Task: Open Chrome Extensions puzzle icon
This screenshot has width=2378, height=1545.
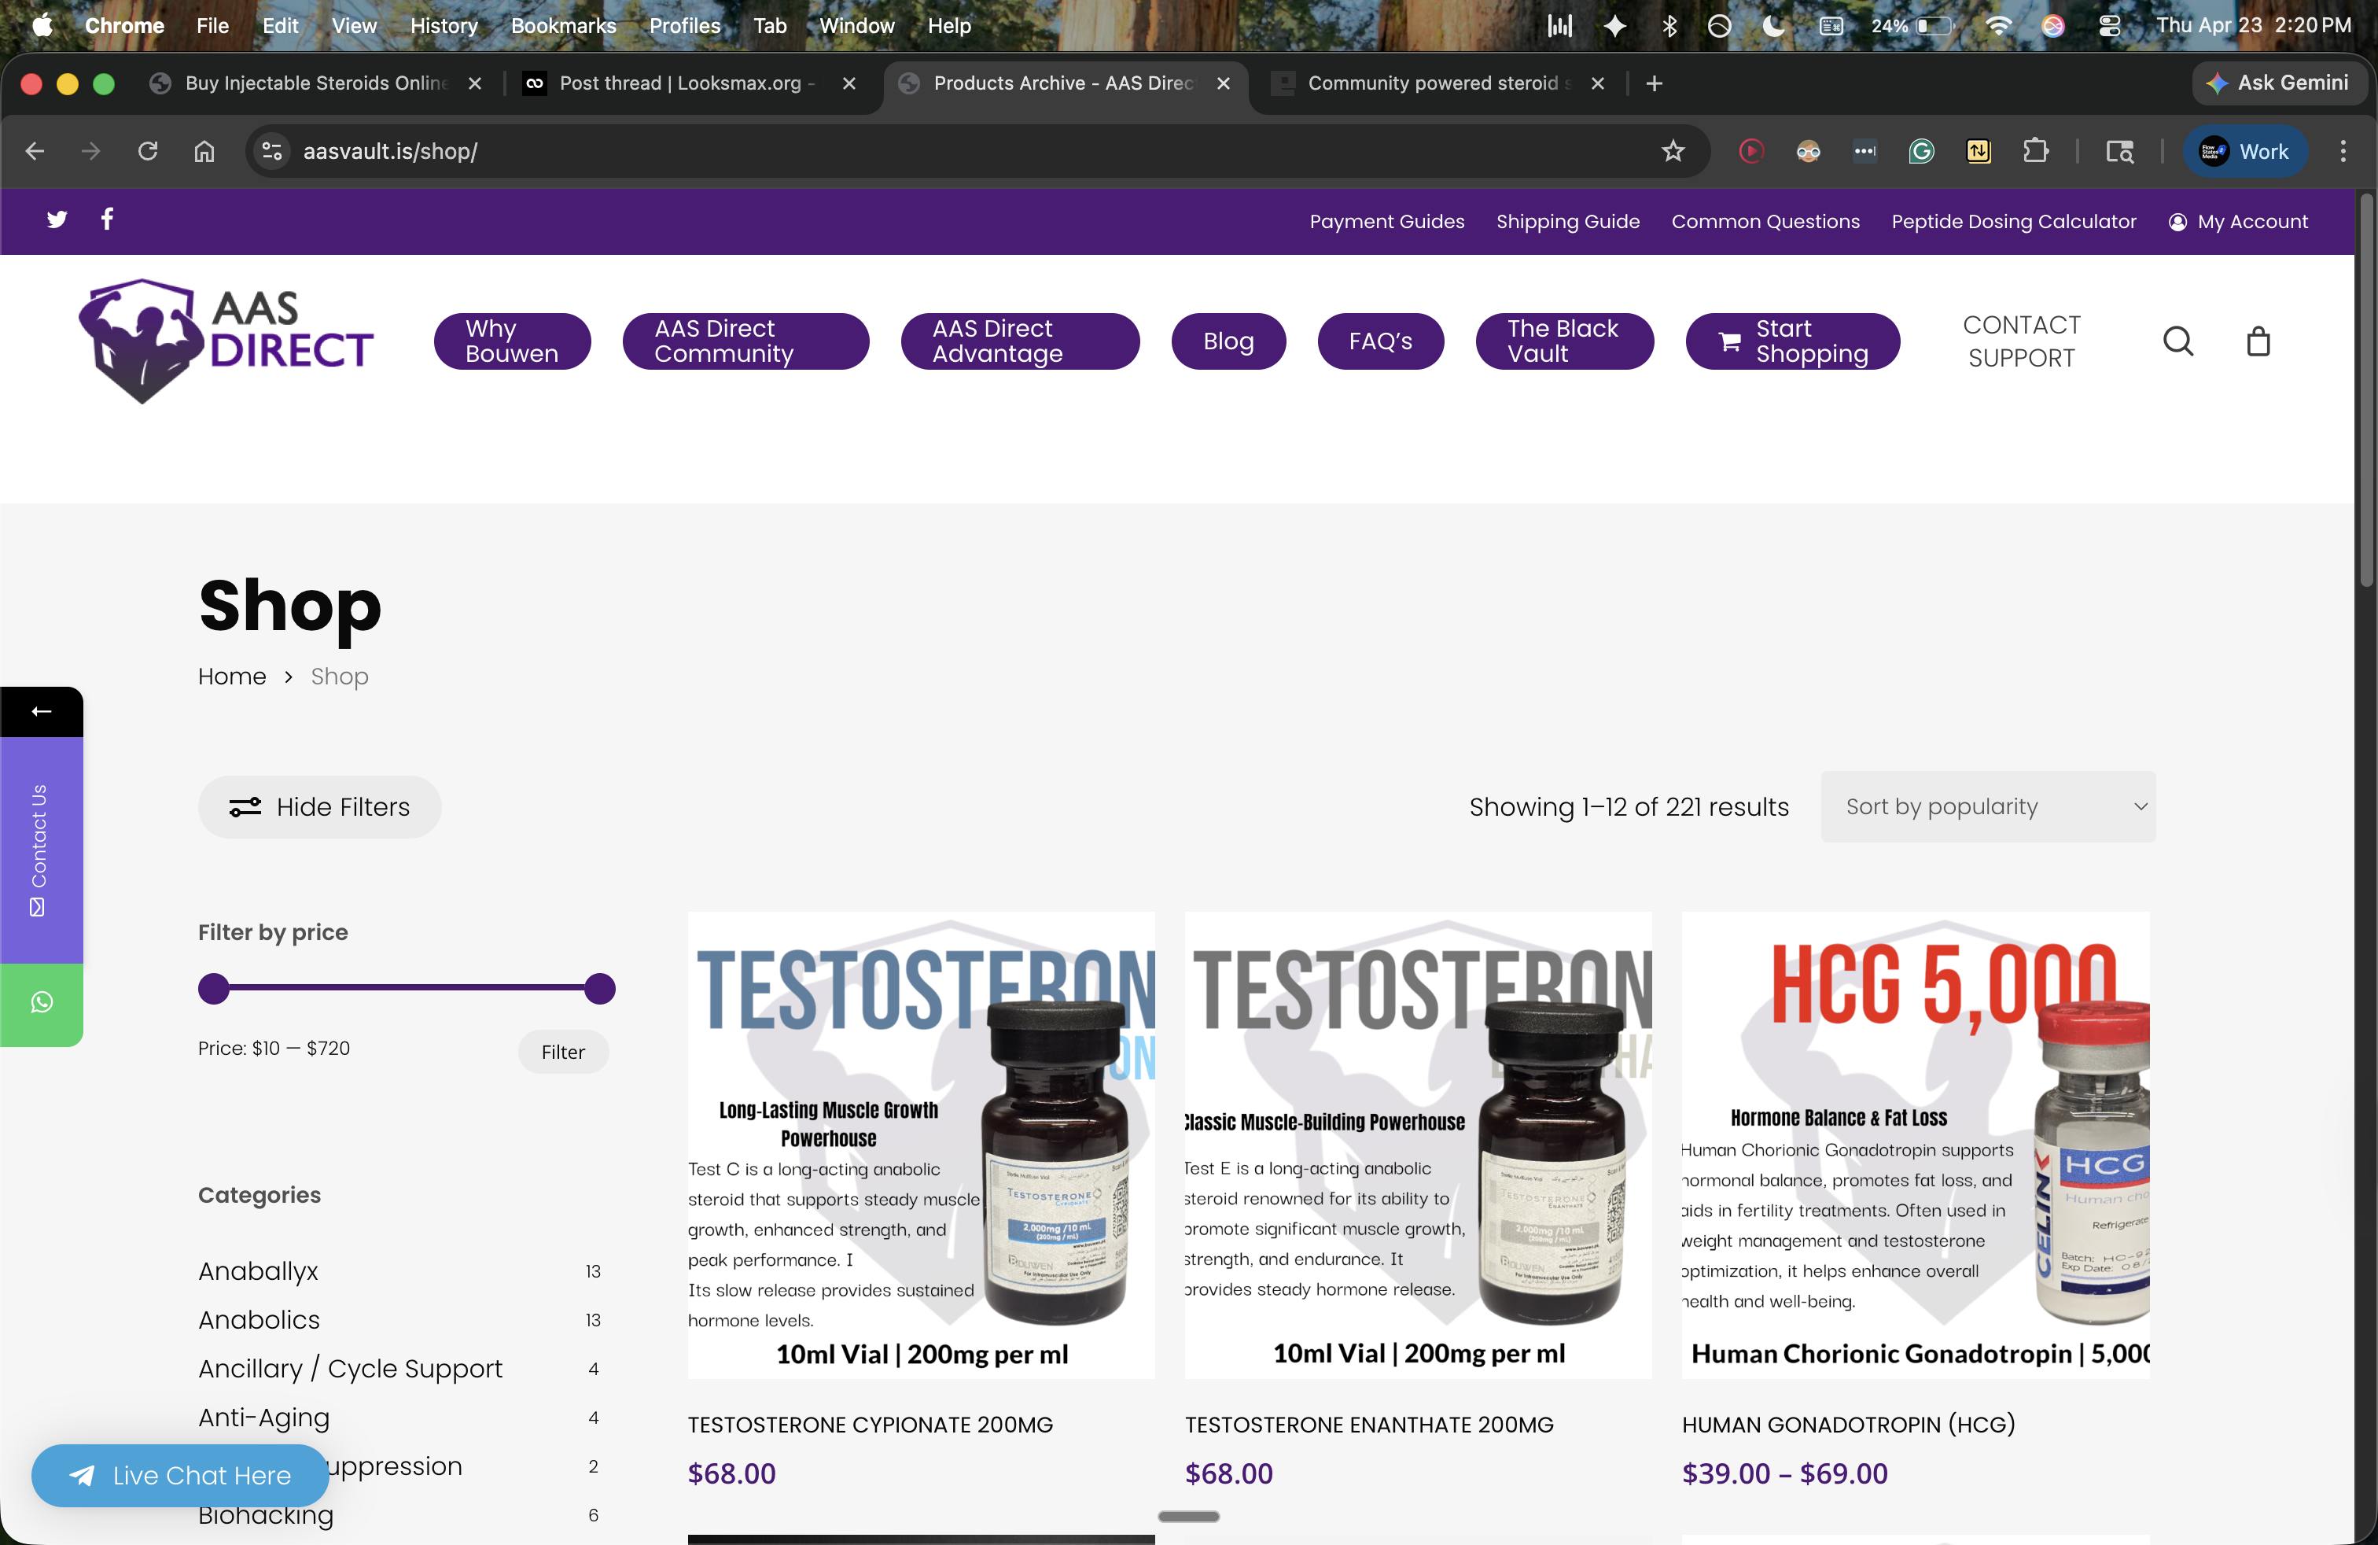Action: coord(2035,151)
